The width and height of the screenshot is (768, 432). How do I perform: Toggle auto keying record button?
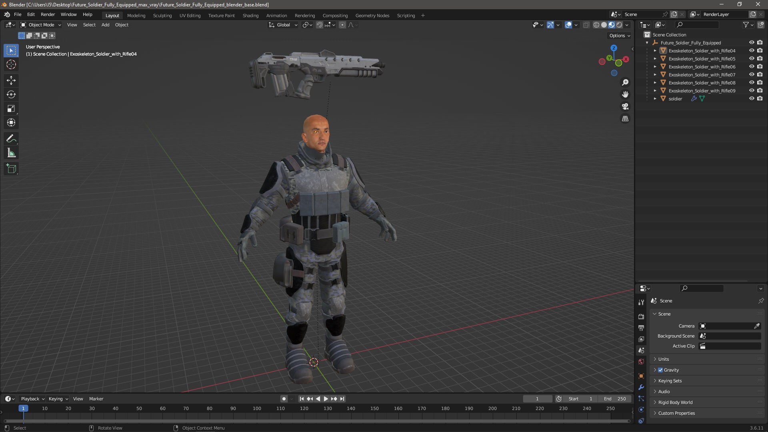point(284,399)
